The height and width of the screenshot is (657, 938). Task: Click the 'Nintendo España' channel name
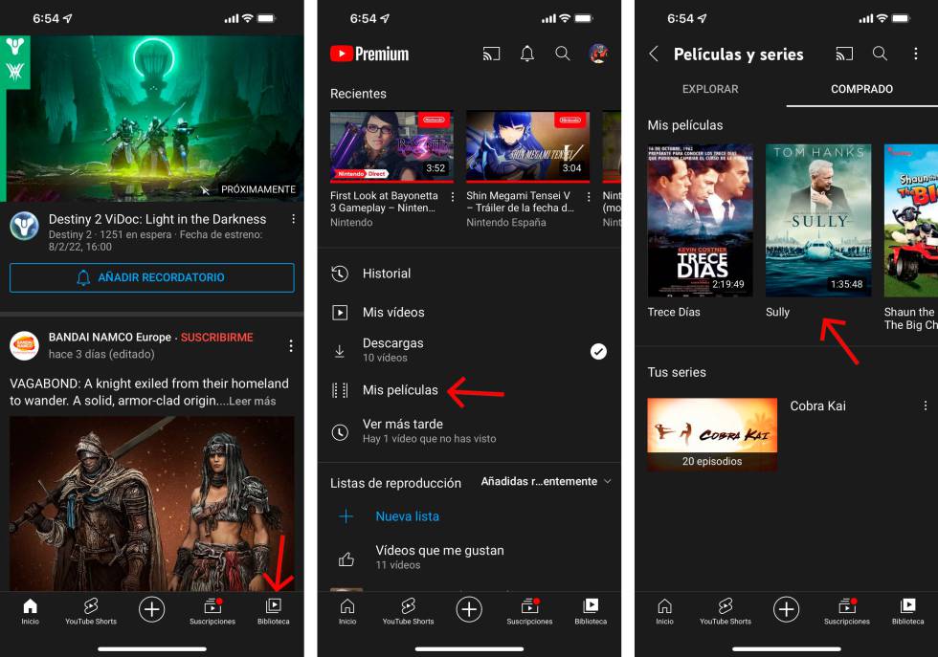[506, 223]
